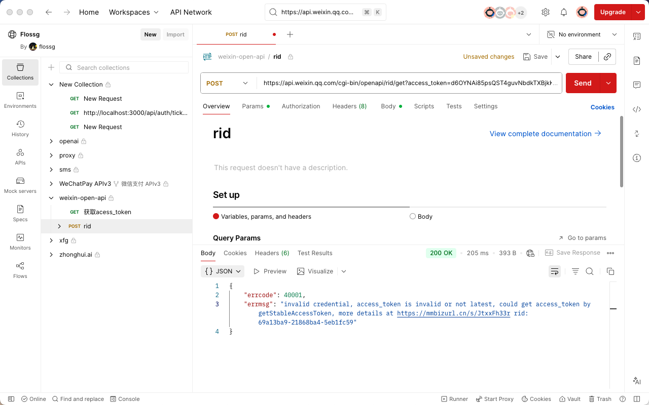Open the Flows sidebar panel
The height and width of the screenshot is (405, 649).
click(20, 270)
